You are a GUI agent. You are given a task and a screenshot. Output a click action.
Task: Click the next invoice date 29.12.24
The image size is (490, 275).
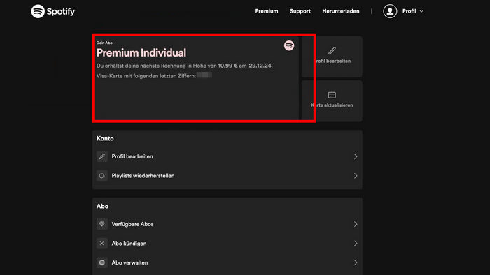pos(260,66)
